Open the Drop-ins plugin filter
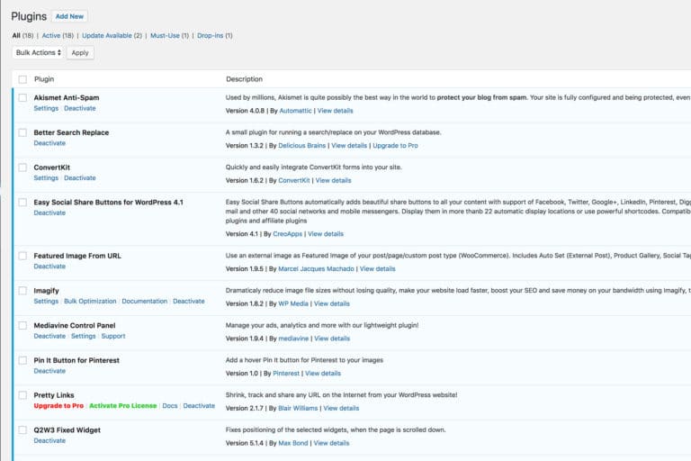The width and height of the screenshot is (691, 461). pos(210,36)
